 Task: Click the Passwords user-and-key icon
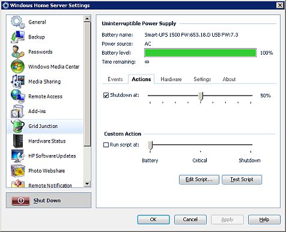(18, 52)
